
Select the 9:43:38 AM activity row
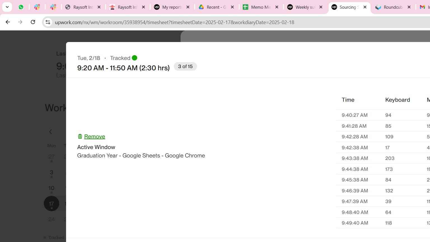[x=383, y=158]
